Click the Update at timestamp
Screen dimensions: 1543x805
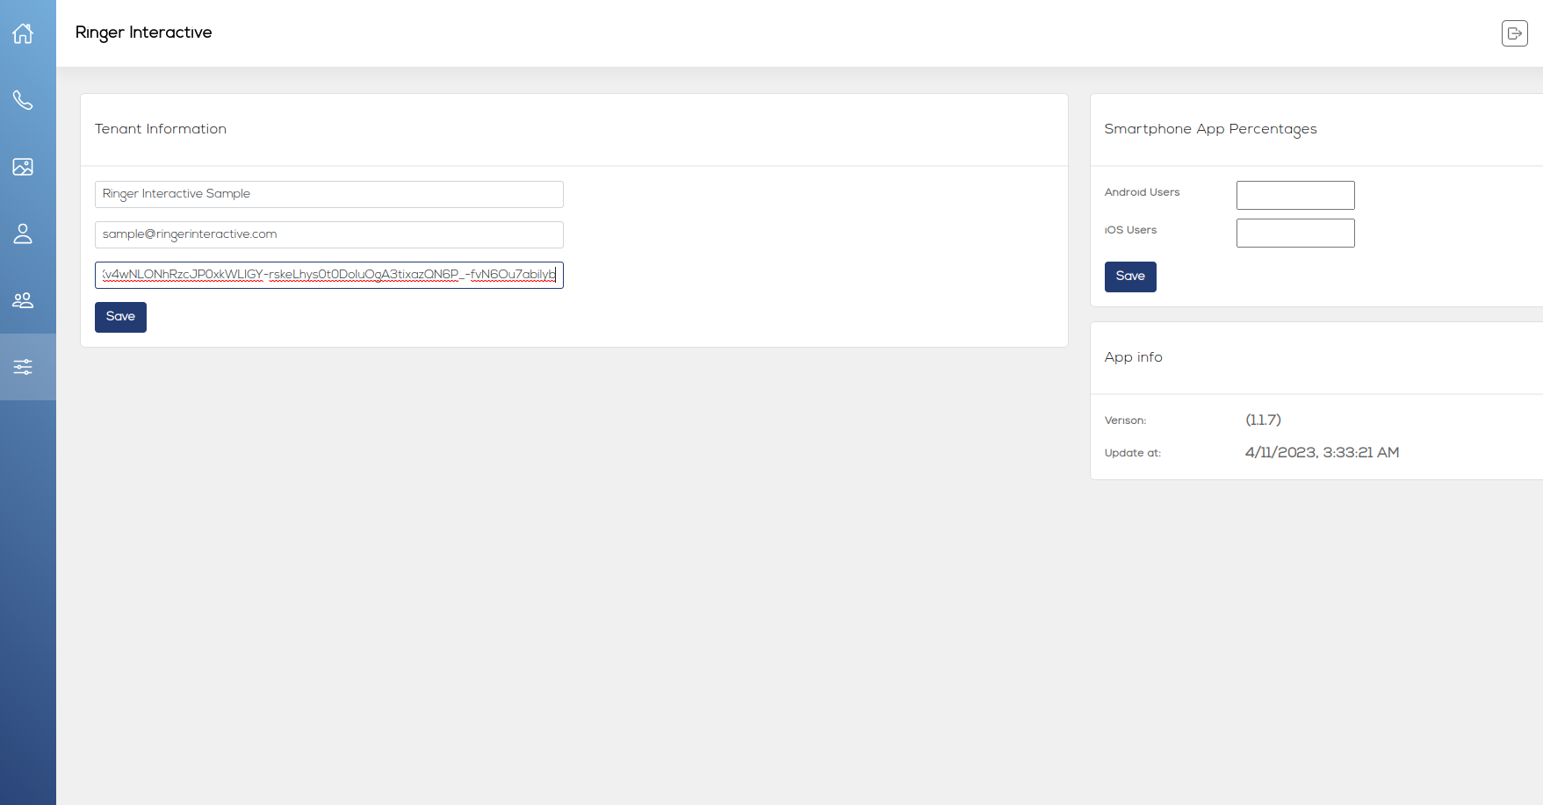pyautogui.click(x=1322, y=452)
